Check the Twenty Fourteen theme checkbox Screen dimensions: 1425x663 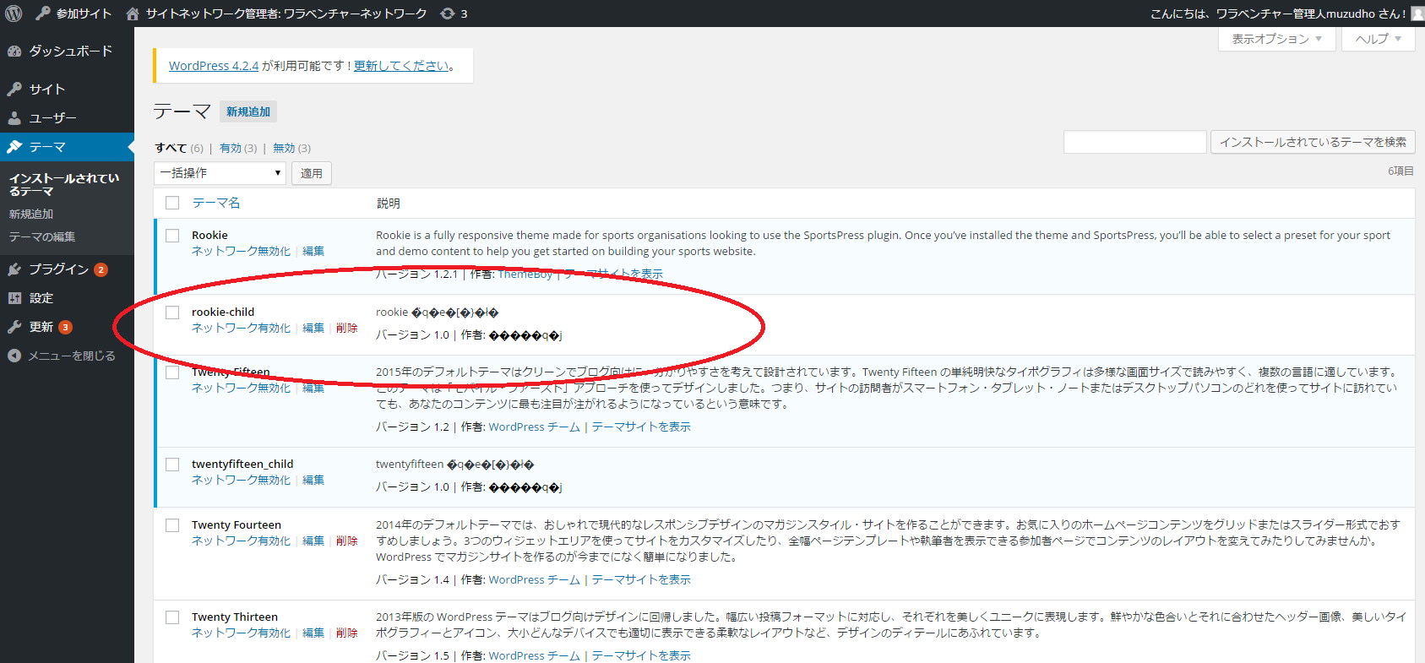(x=172, y=525)
